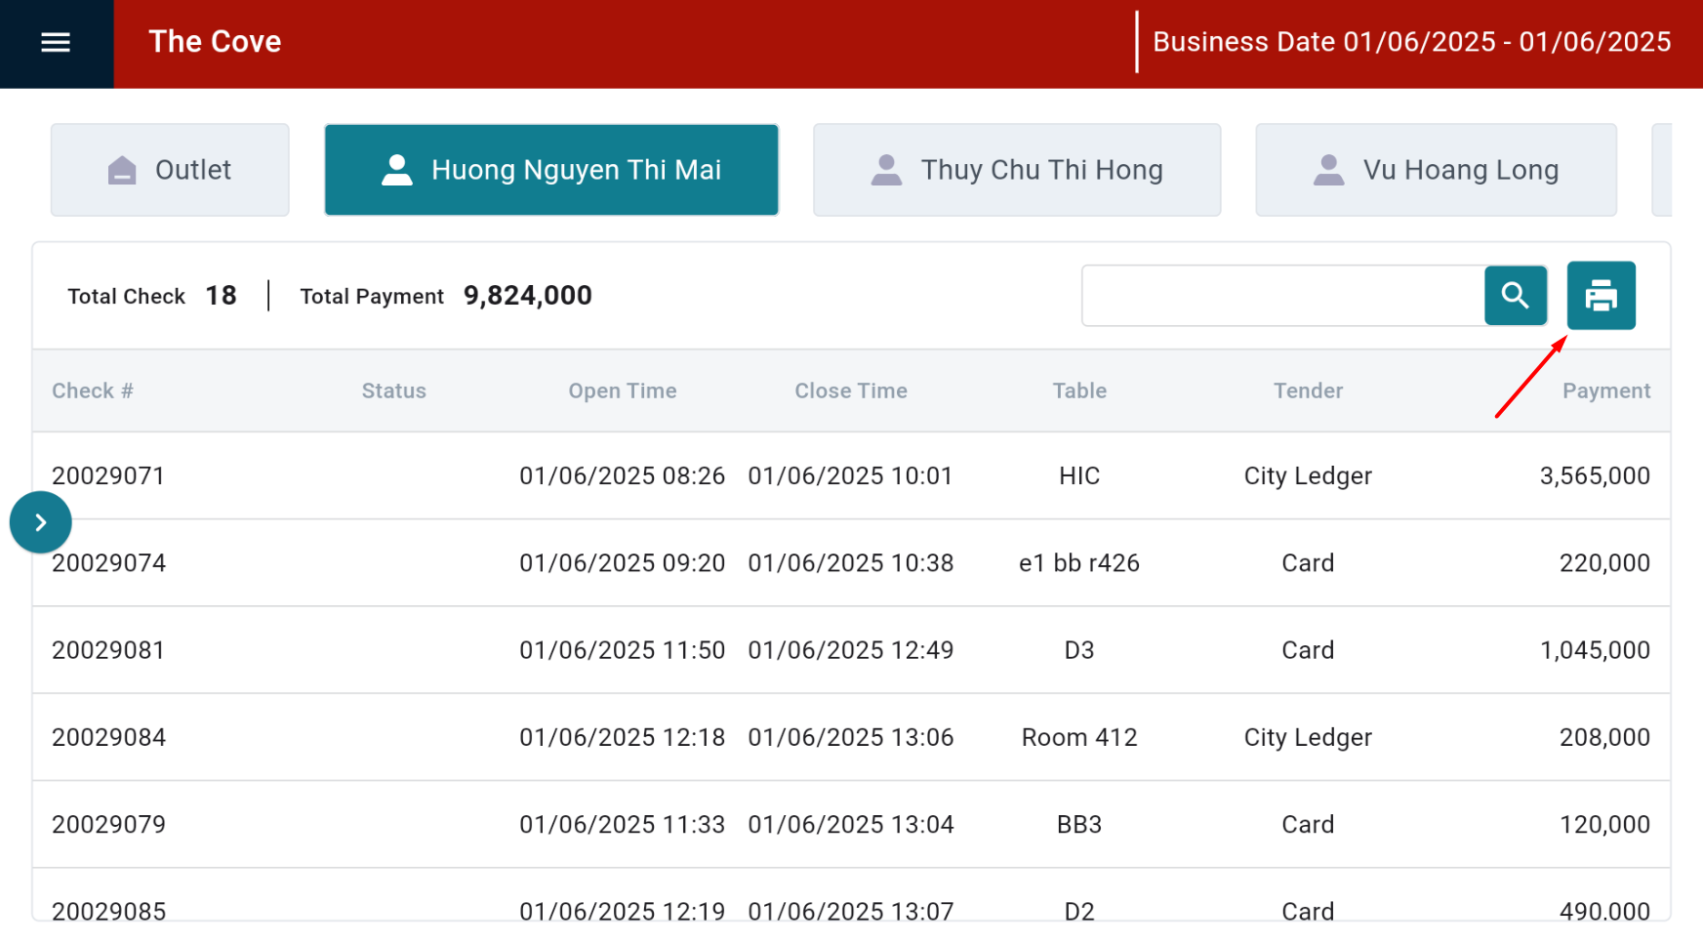Expand the side panel chevron arrow
1703x945 pixels.
point(40,522)
